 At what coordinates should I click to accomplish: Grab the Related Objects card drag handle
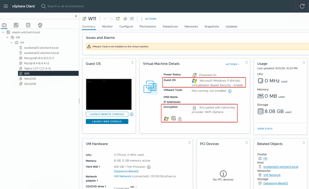[x=304, y=143]
